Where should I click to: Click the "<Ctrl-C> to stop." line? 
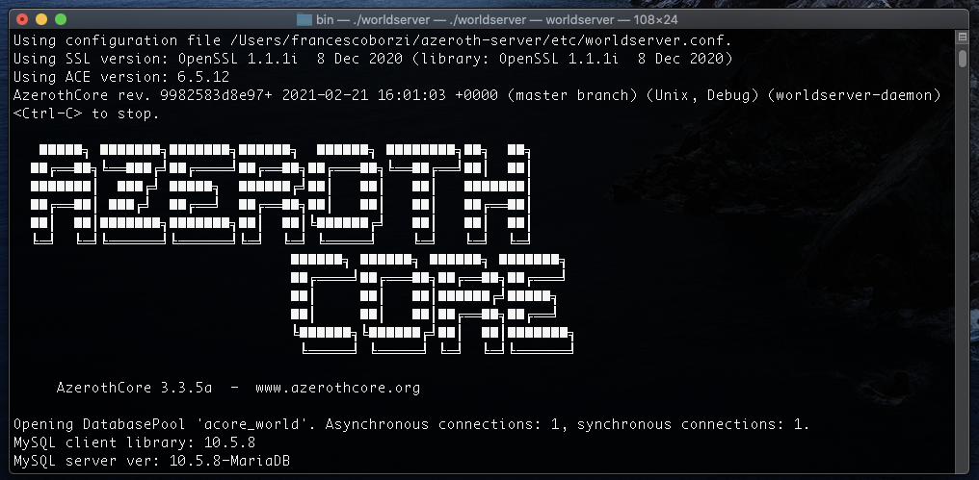(86, 114)
